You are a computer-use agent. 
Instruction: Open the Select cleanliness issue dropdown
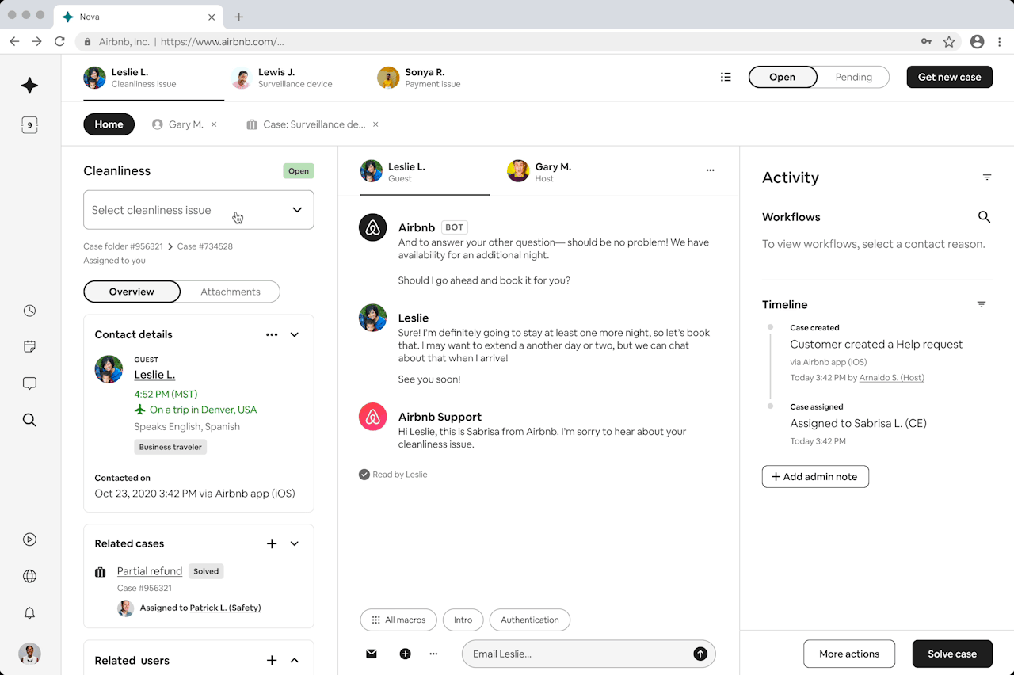[198, 210]
